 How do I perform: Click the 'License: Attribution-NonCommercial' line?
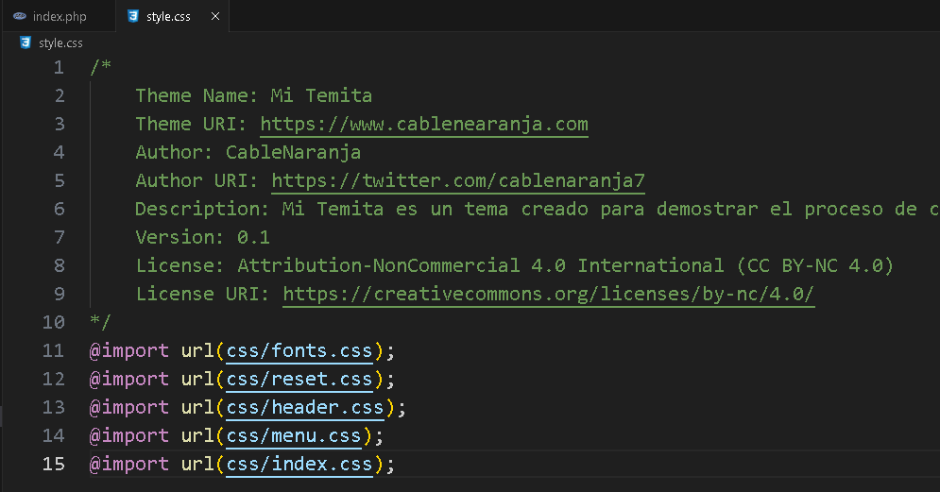click(514, 265)
